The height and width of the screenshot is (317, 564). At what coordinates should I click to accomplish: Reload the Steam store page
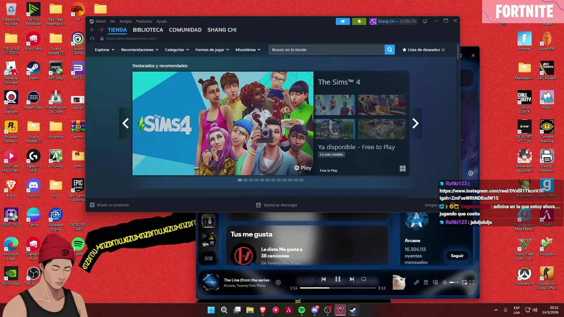(92, 38)
